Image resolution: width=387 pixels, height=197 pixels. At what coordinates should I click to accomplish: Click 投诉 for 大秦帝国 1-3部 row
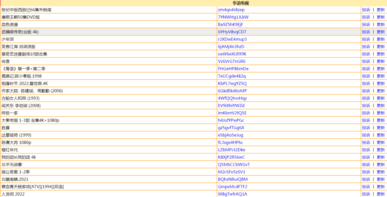pyautogui.click(x=366, y=120)
